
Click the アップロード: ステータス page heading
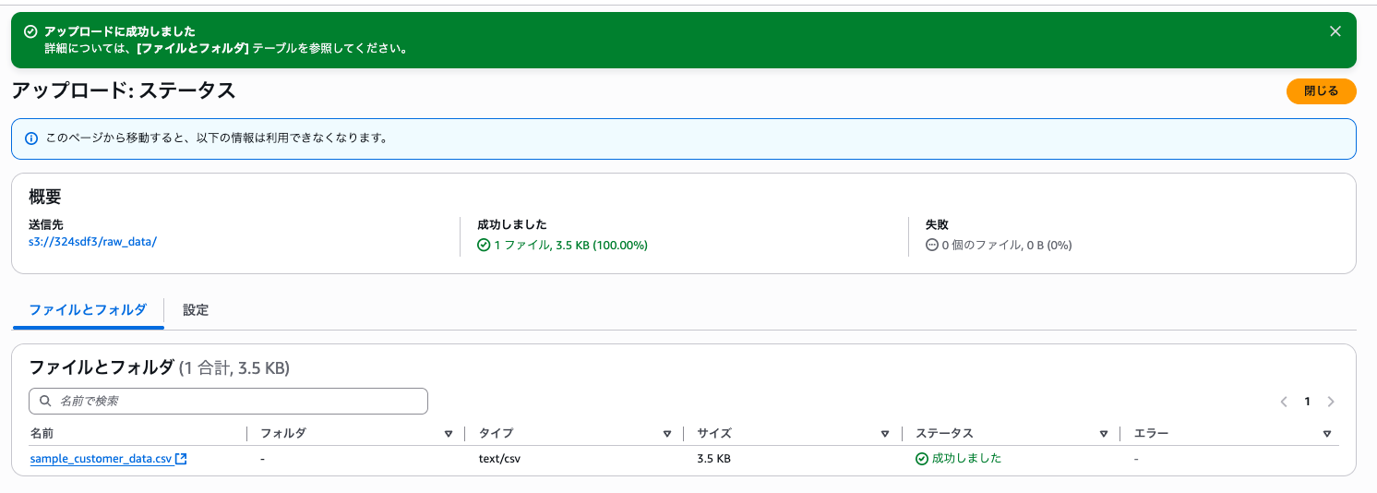click(x=123, y=90)
